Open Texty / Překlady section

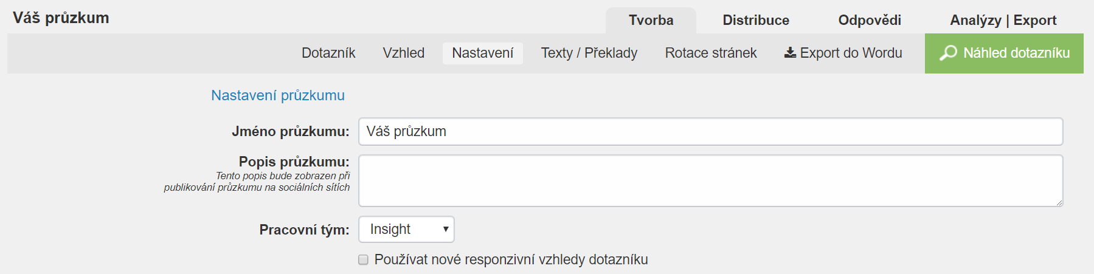pyautogui.click(x=589, y=53)
